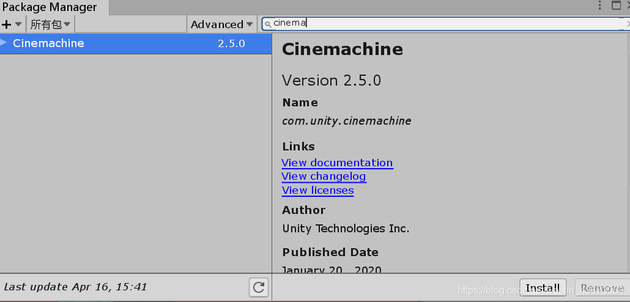Click into the package search field
The height and width of the screenshot is (302, 630).
[445, 24]
